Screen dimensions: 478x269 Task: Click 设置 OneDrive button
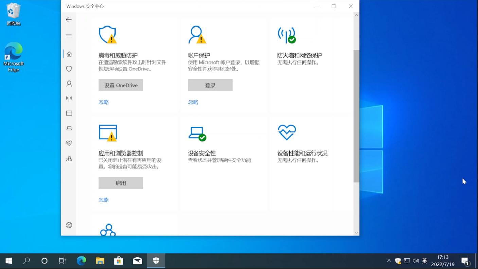click(x=121, y=85)
